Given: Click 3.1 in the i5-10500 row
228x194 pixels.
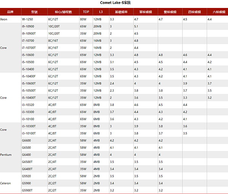Looking at the screenshot, I should coord(112,62).
